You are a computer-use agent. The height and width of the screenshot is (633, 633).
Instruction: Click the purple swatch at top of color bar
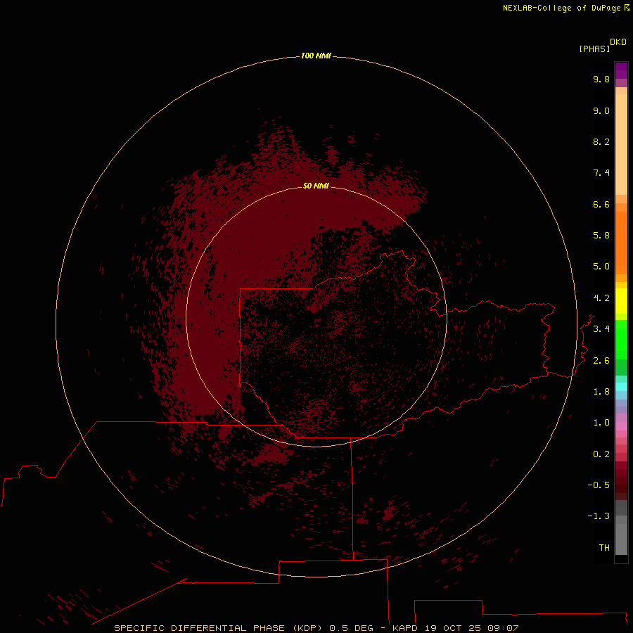click(x=621, y=70)
